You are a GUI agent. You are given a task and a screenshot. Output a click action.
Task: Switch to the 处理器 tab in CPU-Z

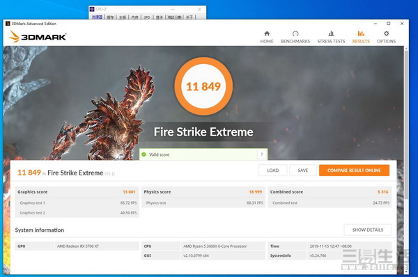tap(97, 17)
